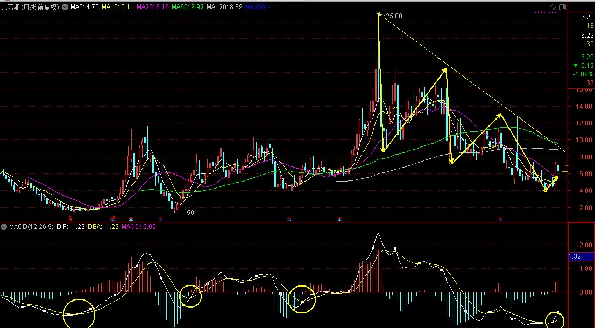595x328 pixels.
Task: Toggle the side panel icon at top right
Action: pyautogui.click(x=563, y=7)
